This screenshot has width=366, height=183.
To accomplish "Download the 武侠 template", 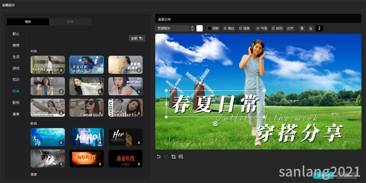I will coord(61,164).
